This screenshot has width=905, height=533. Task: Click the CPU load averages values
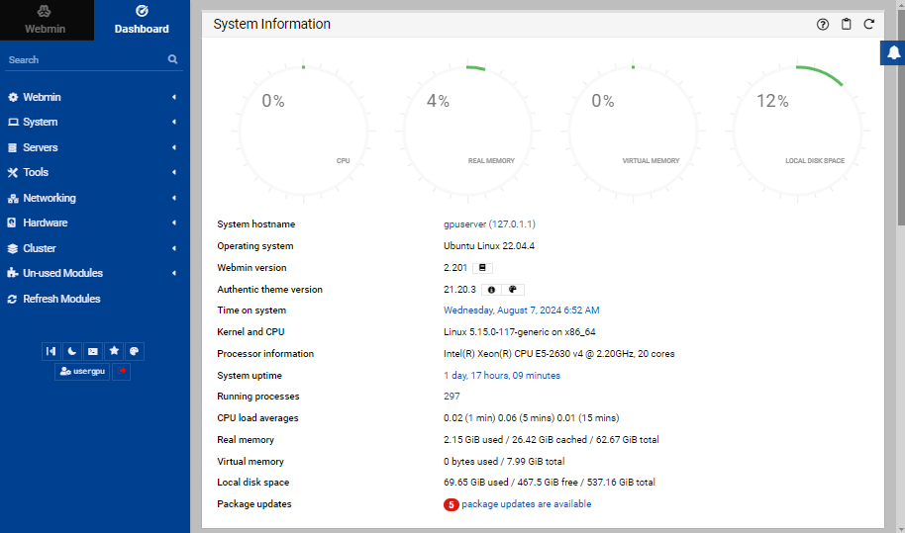coord(531,418)
